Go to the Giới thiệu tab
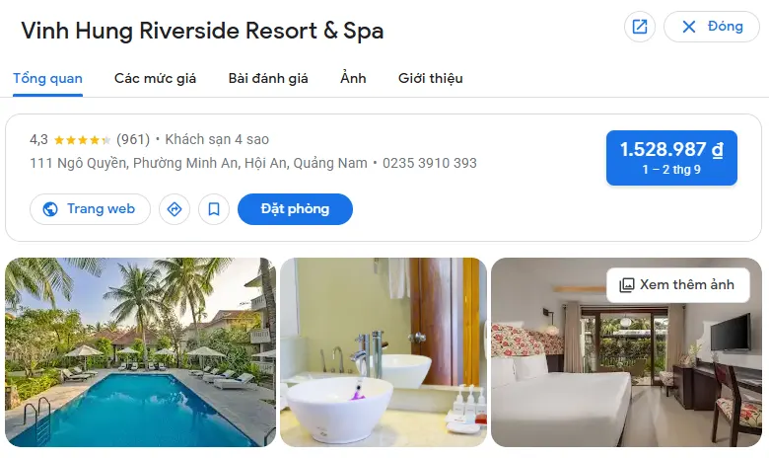Image resolution: width=769 pixels, height=458 pixels. (x=431, y=79)
